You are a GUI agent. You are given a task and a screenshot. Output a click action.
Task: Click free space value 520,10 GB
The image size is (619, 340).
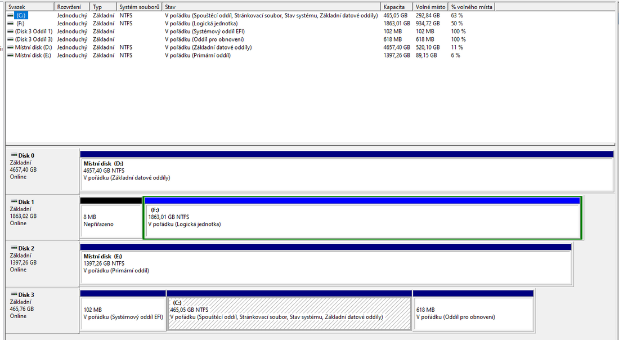tap(428, 47)
